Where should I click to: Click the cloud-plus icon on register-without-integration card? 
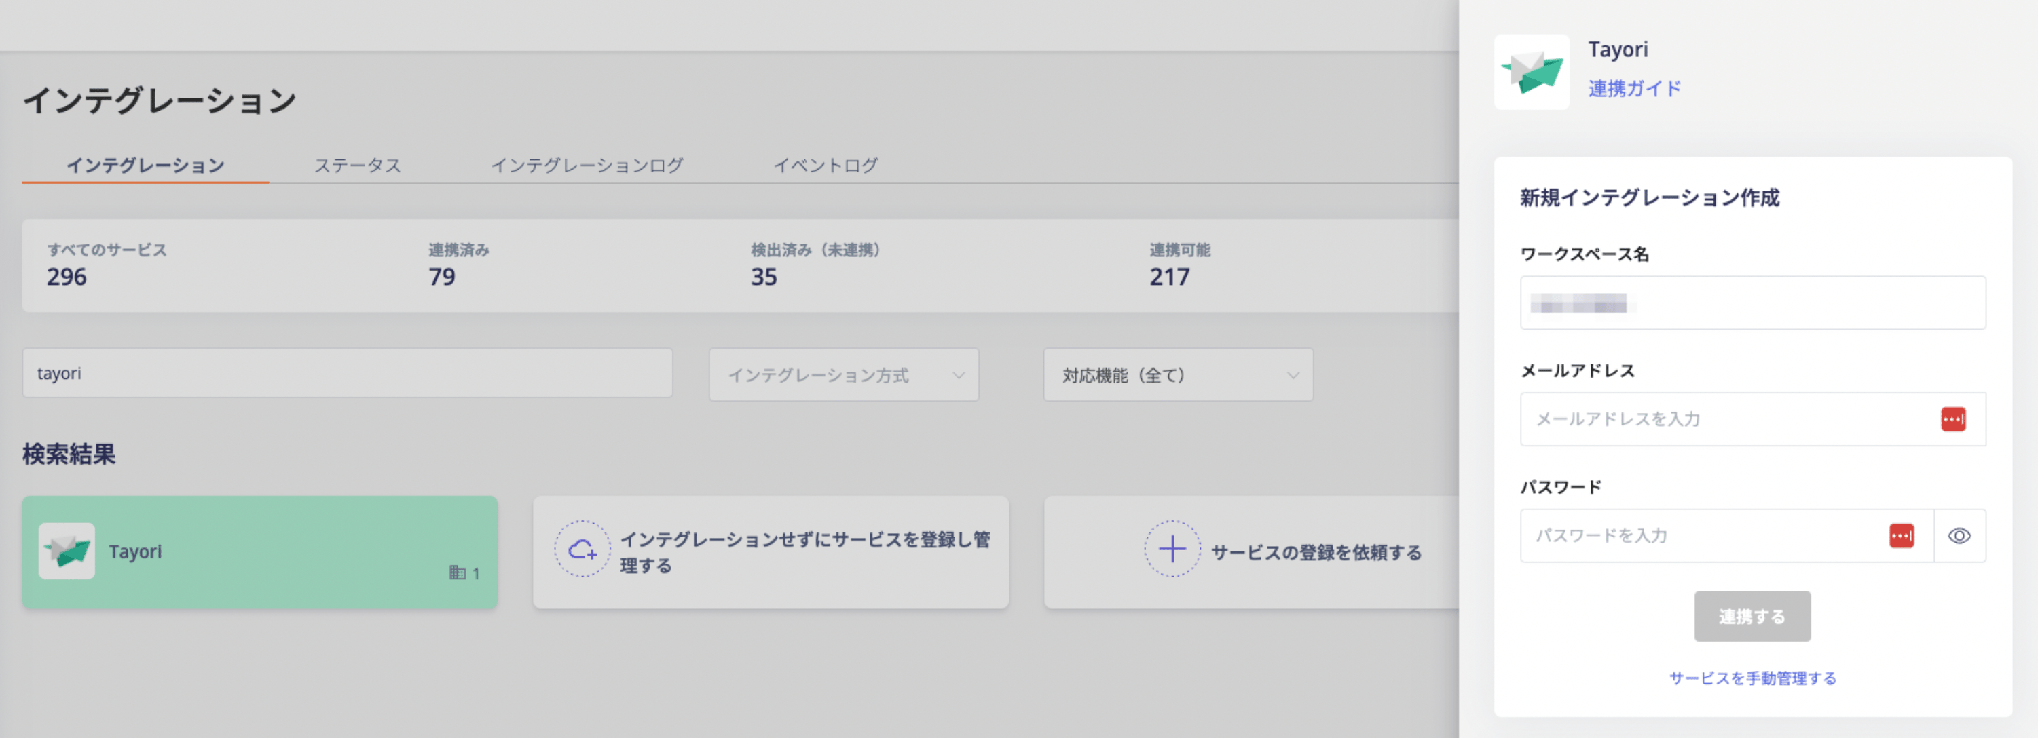(x=582, y=549)
